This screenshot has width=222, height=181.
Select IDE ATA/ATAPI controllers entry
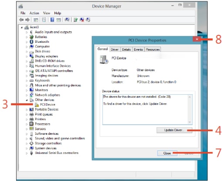click(x=54, y=71)
